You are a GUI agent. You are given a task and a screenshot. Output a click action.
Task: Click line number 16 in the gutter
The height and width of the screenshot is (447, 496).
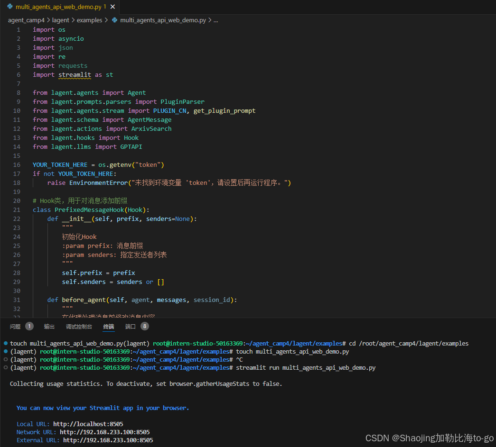tap(17, 165)
